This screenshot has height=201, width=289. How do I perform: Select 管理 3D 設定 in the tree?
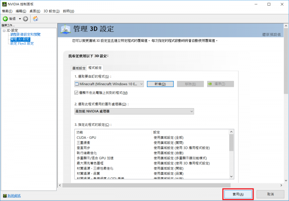pyautogui.click(x=20, y=39)
